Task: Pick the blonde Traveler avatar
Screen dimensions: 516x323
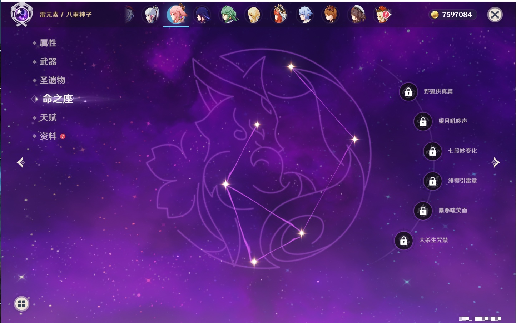Action: 254,15
